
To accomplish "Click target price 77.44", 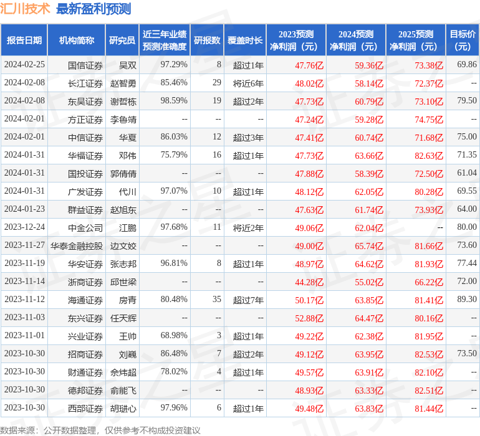I will click(x=467, y=263).
